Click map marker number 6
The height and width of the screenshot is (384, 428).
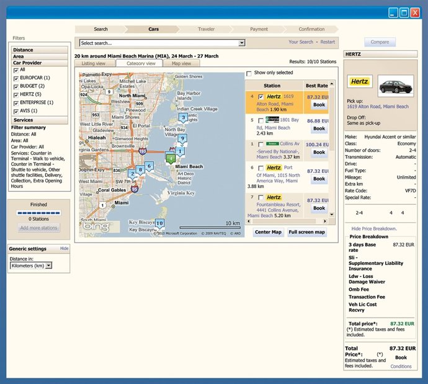[x=149, y=166]
